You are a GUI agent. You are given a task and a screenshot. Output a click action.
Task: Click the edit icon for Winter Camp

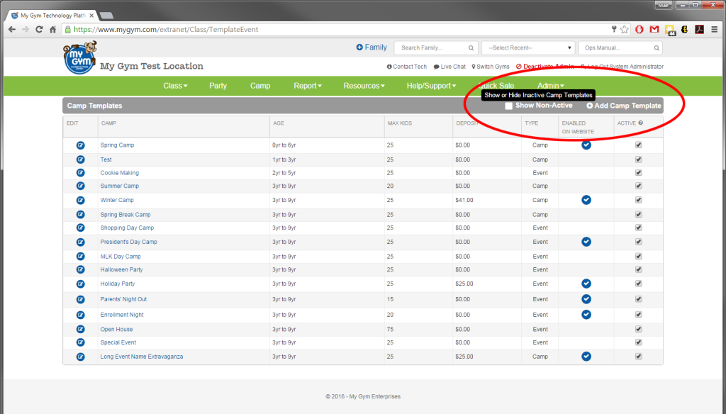point(80,201)
